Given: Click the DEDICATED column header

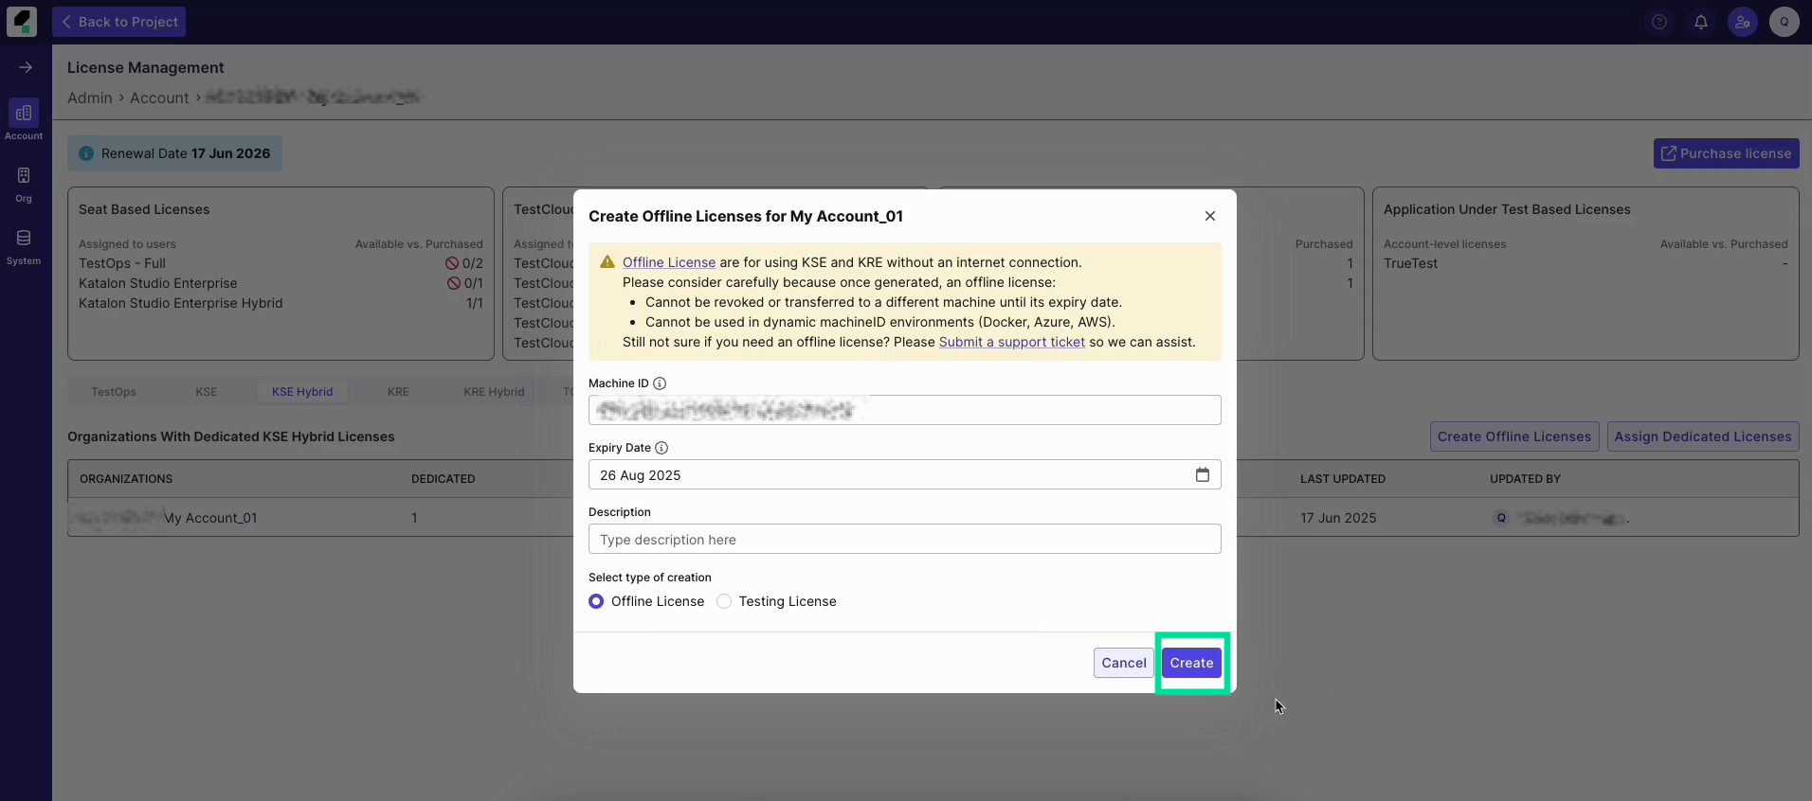Looking at the screenshot, I should (443, 479).
